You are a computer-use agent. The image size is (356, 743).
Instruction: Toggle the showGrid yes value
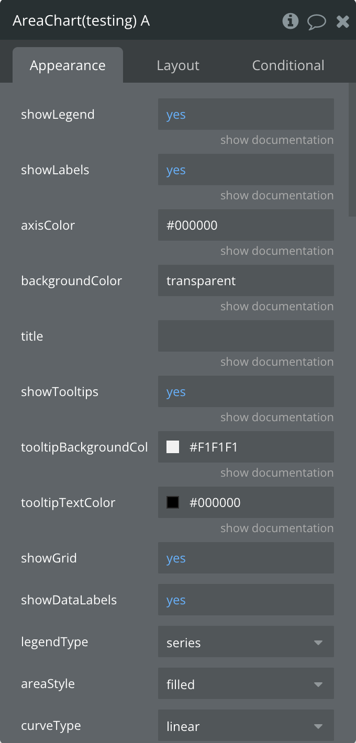[x=176, y=558]
